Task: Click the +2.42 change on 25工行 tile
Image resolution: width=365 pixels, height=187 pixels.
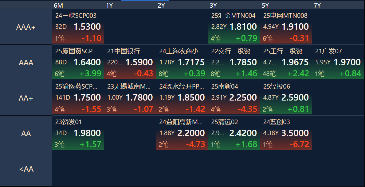Action: 298,74
